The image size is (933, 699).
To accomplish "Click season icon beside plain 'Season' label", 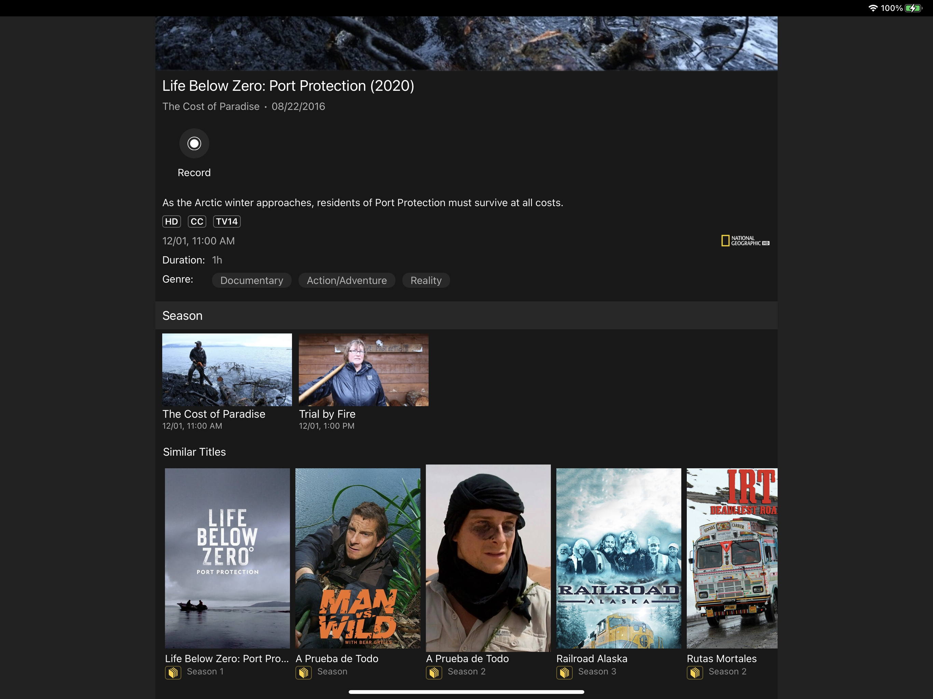I will [x=303, y=672].
